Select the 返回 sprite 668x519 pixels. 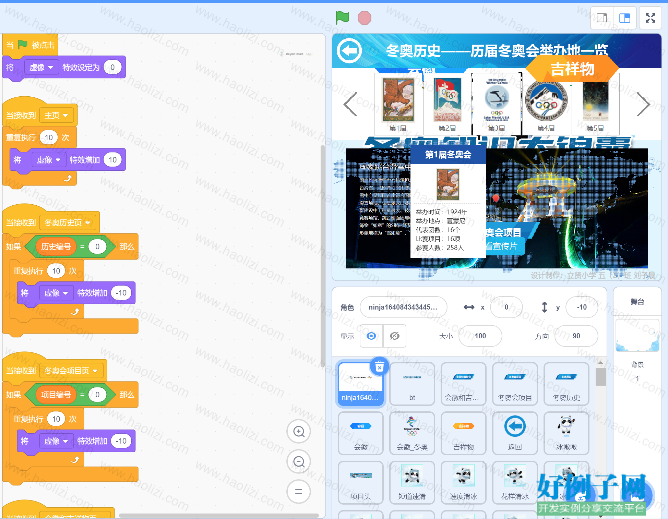point(515,433)
